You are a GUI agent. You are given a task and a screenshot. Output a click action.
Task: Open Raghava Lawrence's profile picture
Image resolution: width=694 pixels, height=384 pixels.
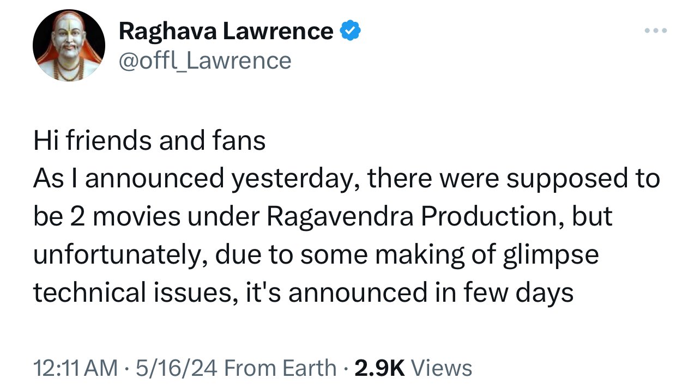(x=69, y=45)
